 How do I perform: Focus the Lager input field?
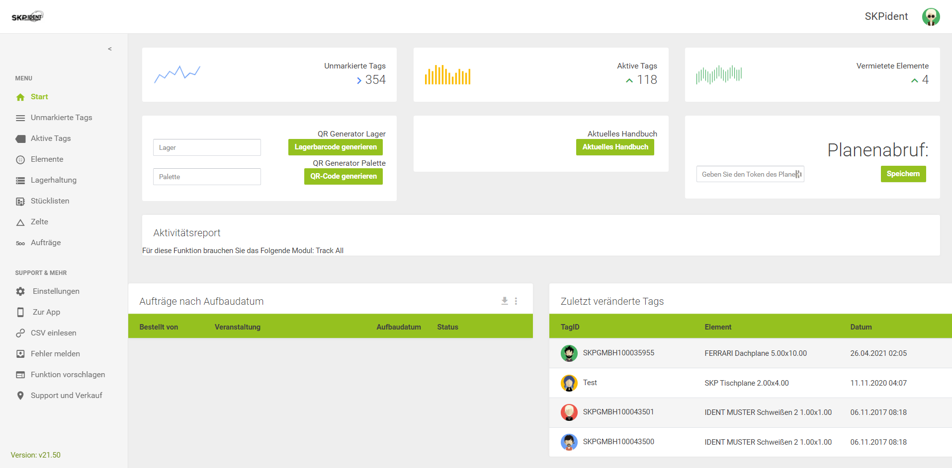pyautogui.click(x=207, y=147)
